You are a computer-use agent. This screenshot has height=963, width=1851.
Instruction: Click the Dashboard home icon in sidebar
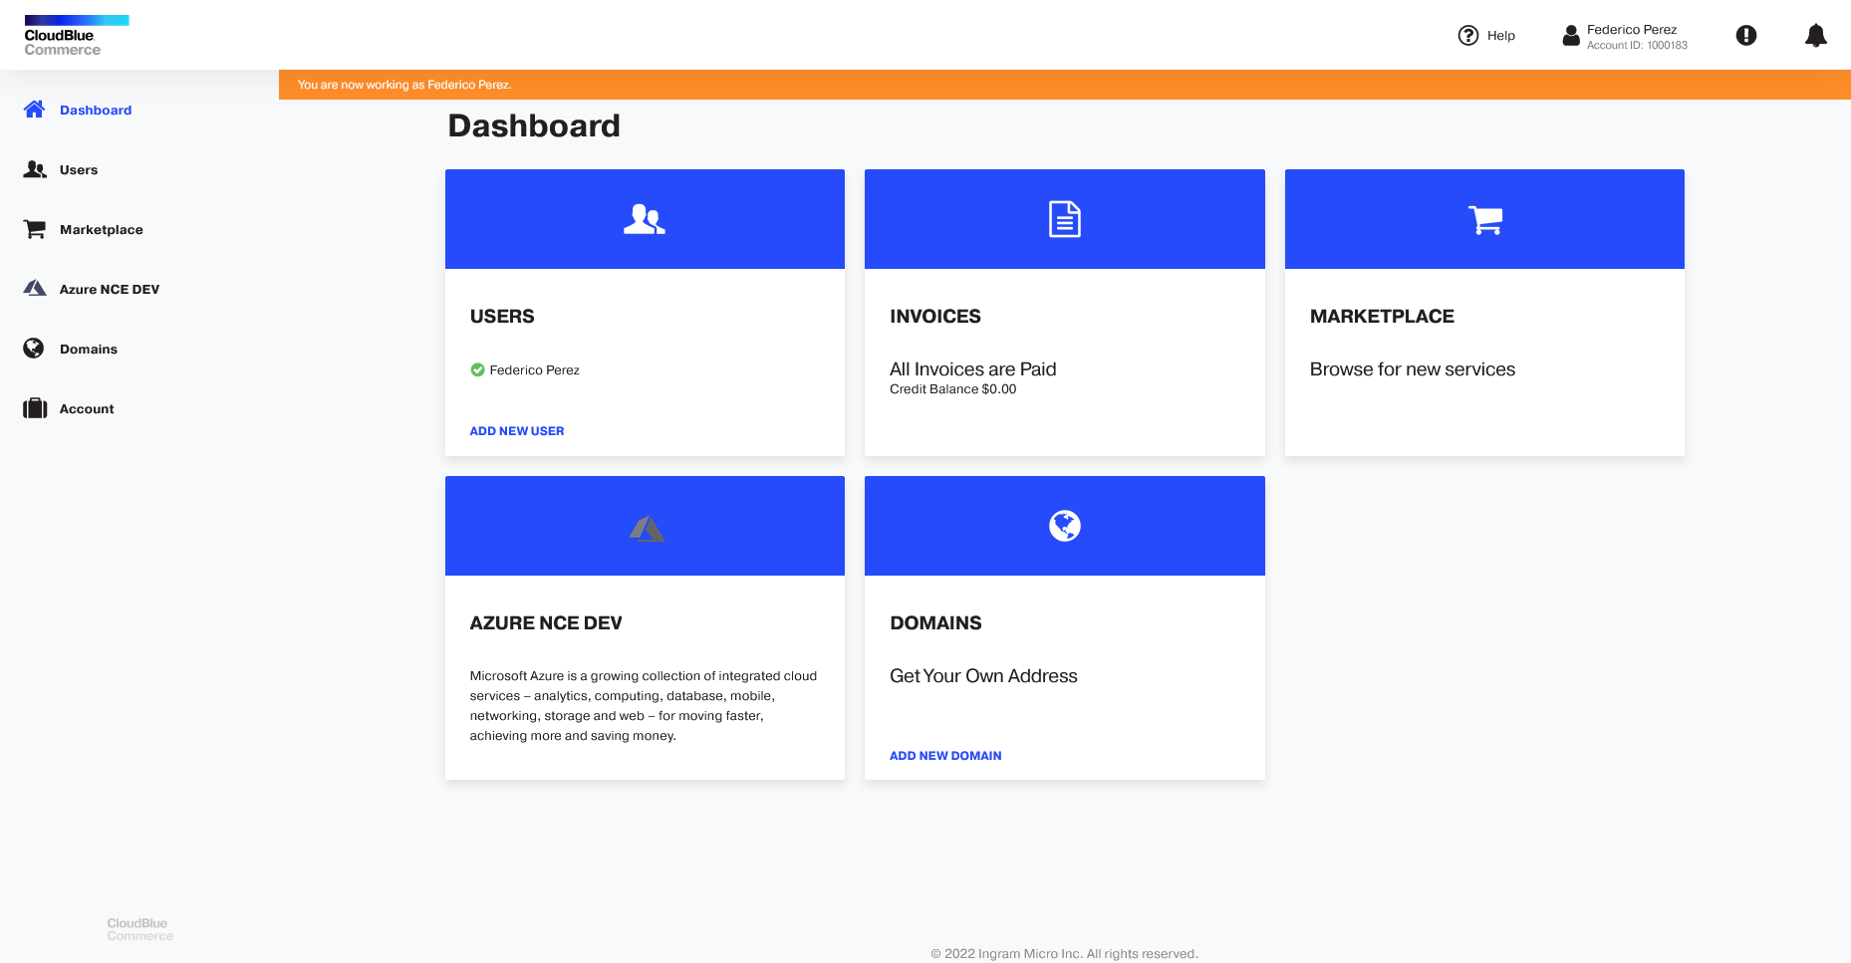tap(34, 110)
